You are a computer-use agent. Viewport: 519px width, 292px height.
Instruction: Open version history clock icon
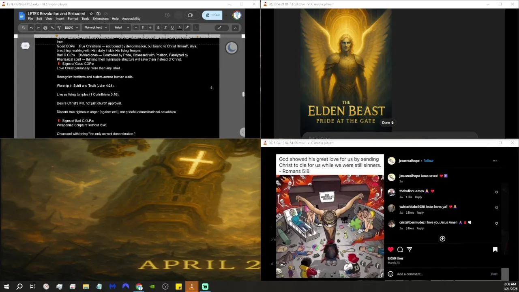167,15
